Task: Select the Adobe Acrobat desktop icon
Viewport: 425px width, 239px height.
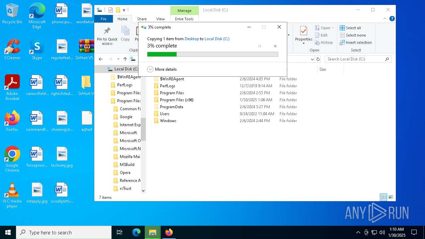Action: 12,88
